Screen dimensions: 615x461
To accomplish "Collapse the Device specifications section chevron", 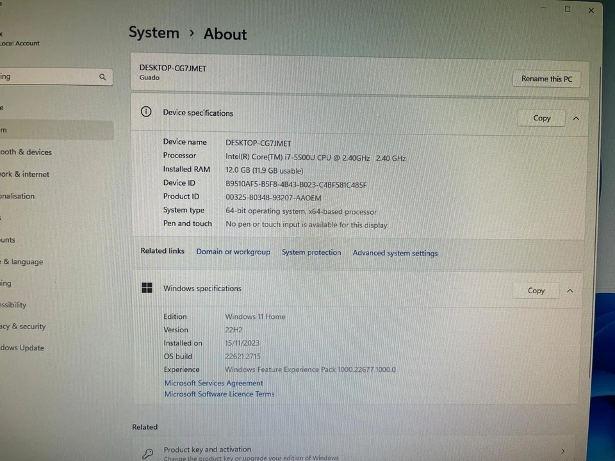I will [x=575, y=118].
